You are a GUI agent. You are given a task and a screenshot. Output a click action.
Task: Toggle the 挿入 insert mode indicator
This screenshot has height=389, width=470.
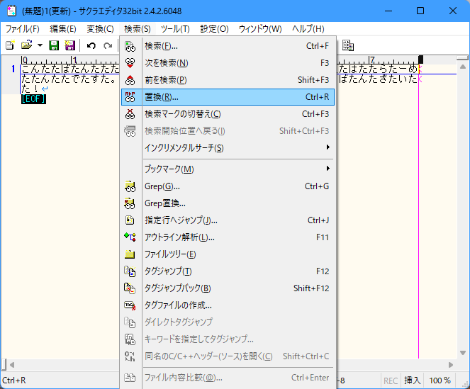[412, 381]
